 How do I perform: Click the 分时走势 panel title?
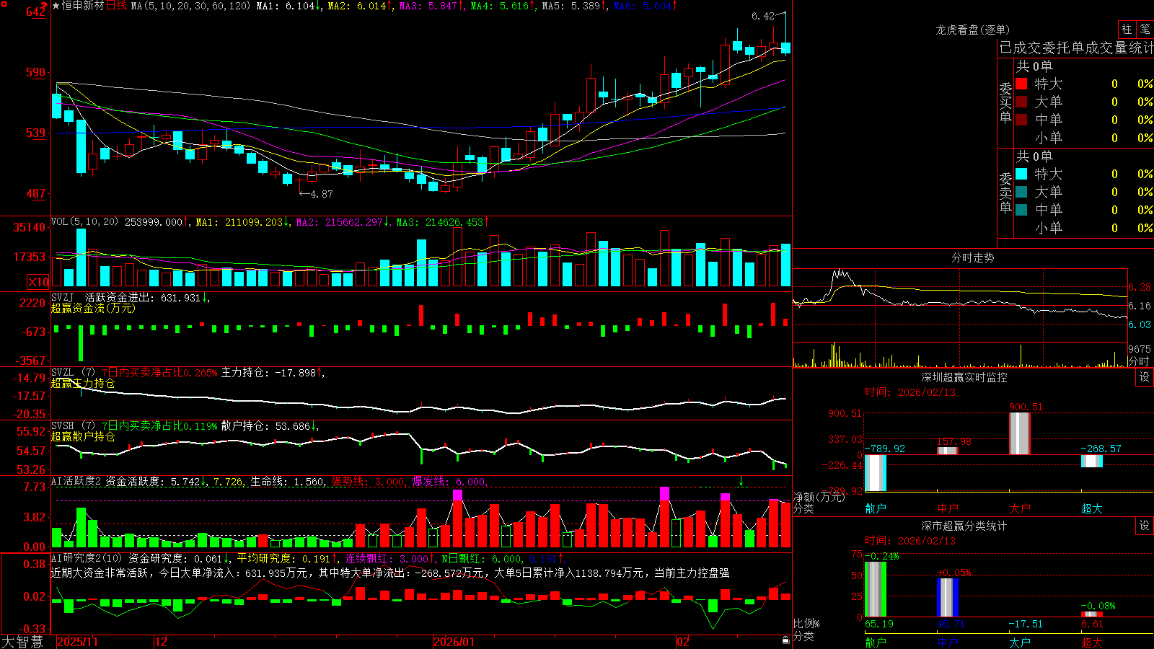972,257
